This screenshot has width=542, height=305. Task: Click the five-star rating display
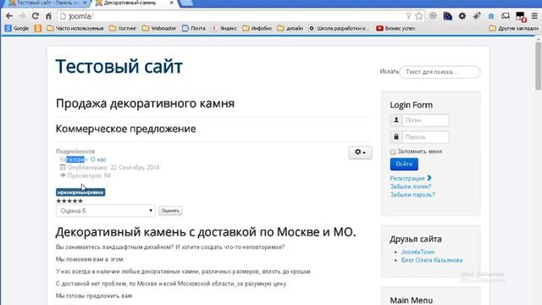[x=69, y=201]
